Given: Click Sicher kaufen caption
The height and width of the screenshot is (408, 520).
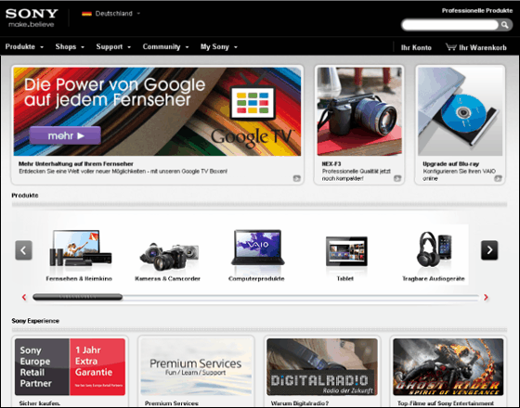Looking at the screenshot, I should [x=39, y=403].
